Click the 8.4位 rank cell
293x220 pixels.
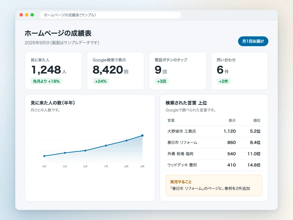(x=255, y=143)
